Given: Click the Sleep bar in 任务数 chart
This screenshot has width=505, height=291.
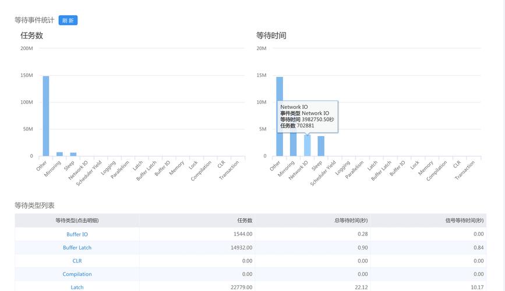Looking at the screenshot, I should tap(73, 154).
